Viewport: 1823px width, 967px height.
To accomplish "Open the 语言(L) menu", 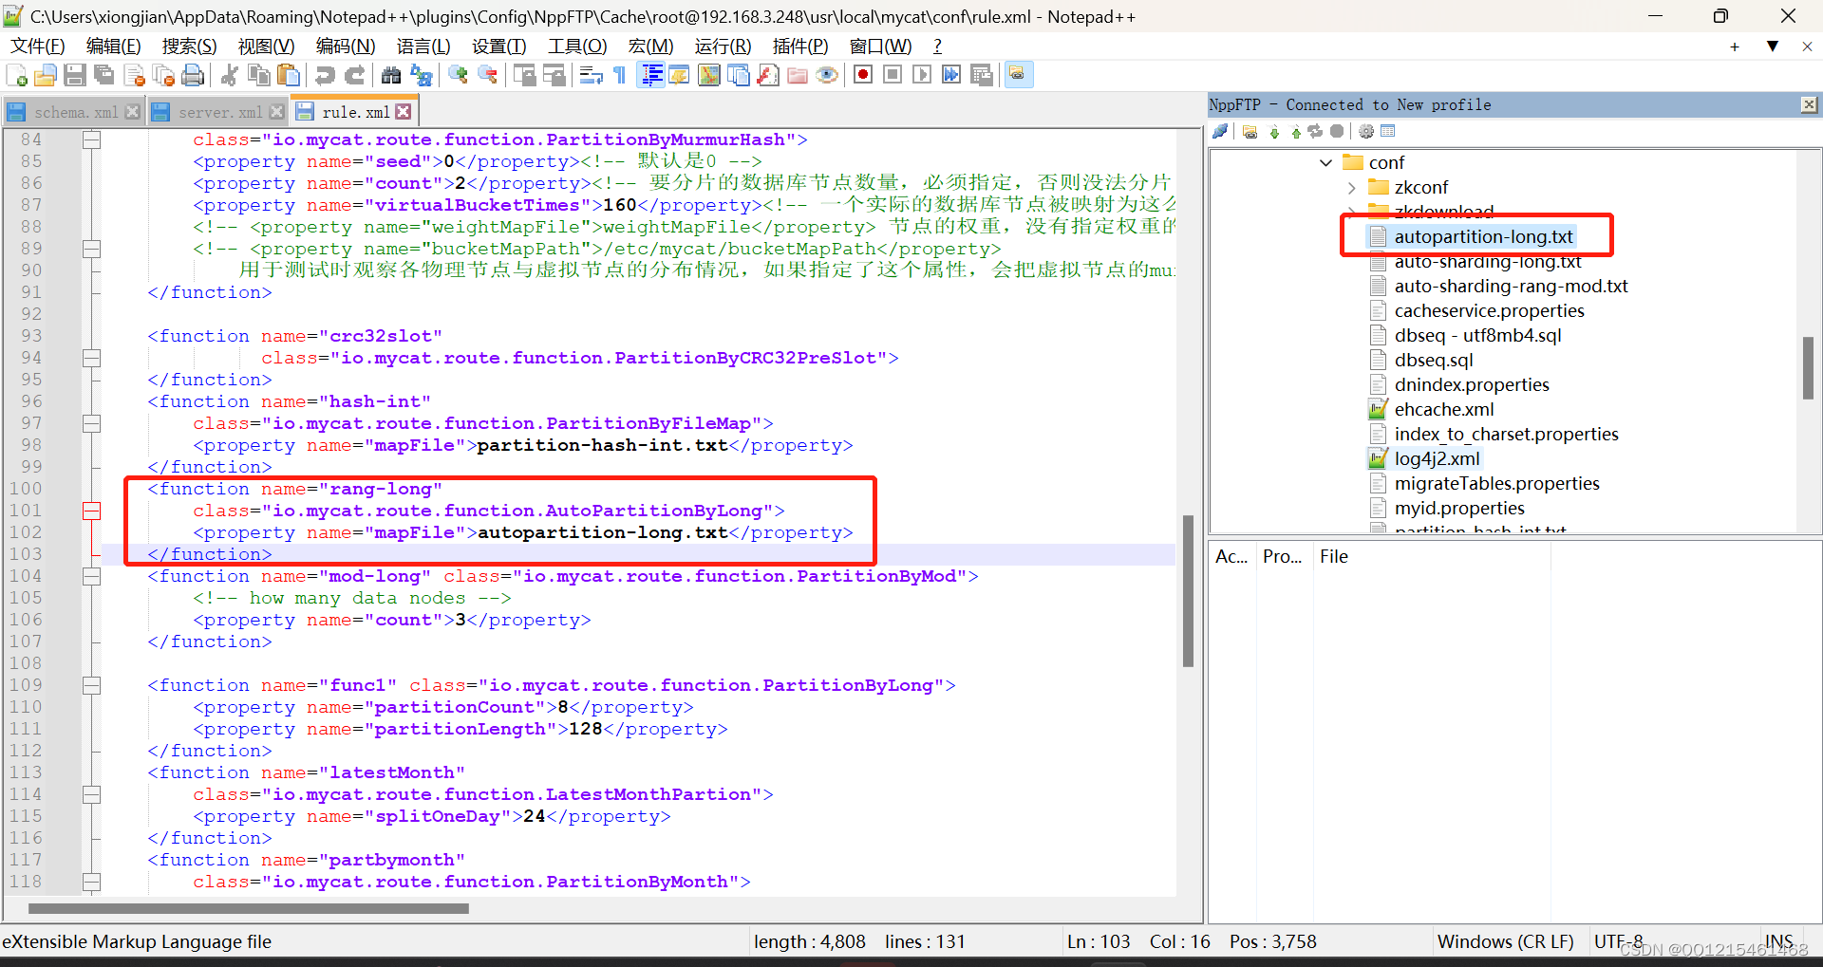I will (423, 46).
